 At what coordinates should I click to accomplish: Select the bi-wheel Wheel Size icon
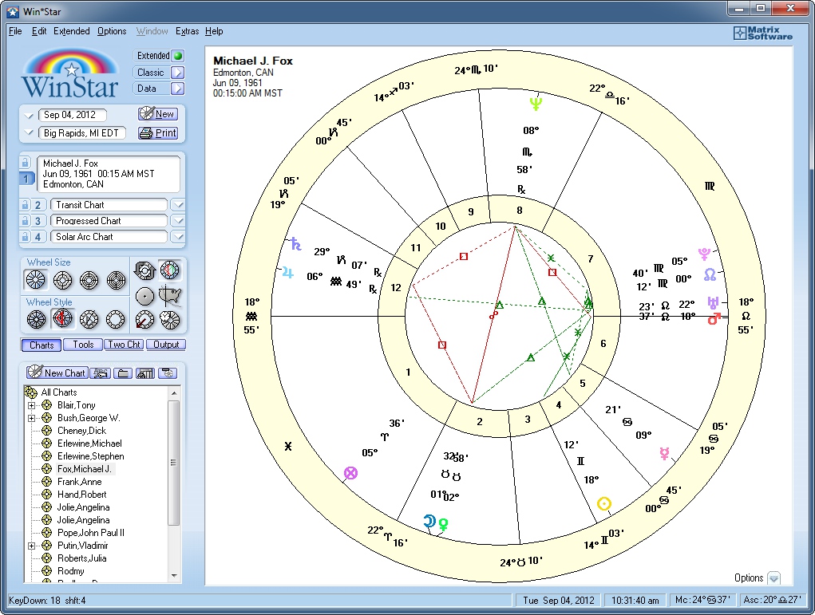pyautogui.click(x=63, y=280)
